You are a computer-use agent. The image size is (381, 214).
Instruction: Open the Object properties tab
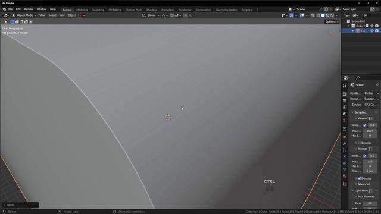coord(345,137)
